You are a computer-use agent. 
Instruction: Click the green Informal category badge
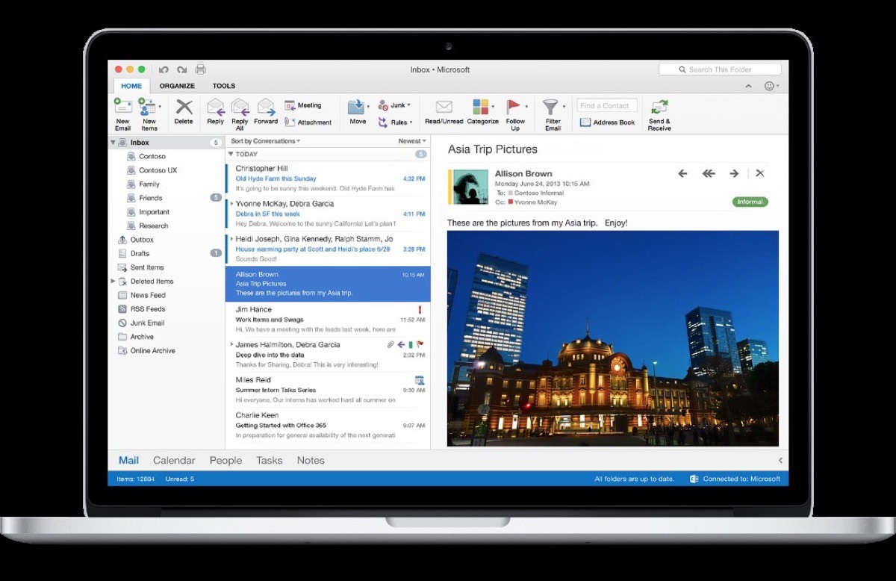[749, 201]
